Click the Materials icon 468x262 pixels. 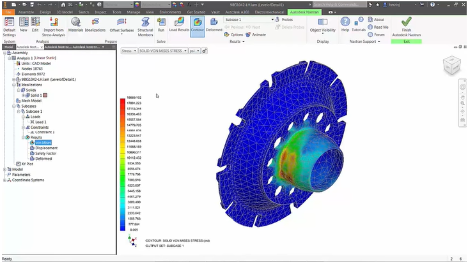[x=75, y=27]
